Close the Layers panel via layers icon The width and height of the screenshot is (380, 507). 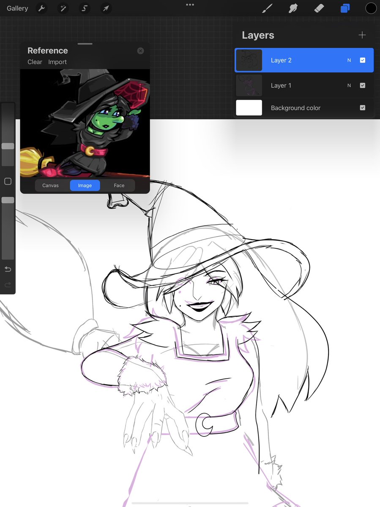(345, 8)
